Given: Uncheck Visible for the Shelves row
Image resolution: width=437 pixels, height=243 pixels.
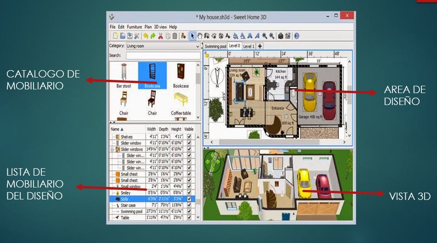Looking at the screenshot, I should [x=189, y=137].
